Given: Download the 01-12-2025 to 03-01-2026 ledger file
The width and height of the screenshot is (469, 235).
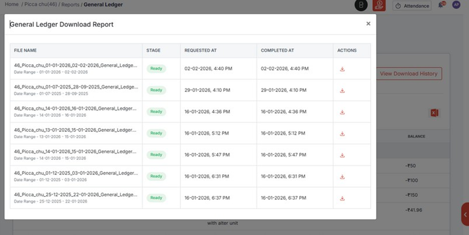Looking at the screenshot, I should click(342, 176).
